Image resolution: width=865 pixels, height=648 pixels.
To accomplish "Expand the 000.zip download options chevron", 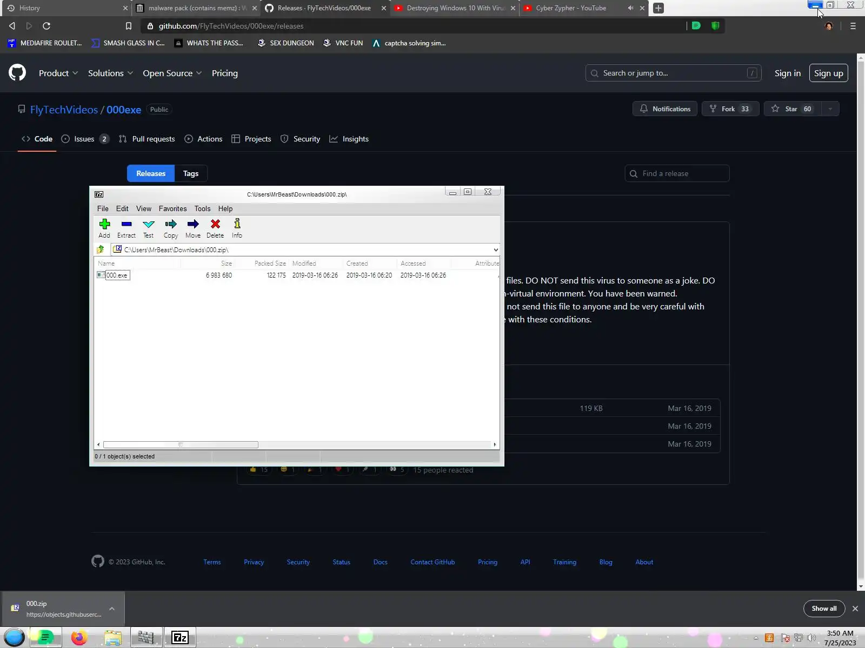I will click(x=112, y=609).
